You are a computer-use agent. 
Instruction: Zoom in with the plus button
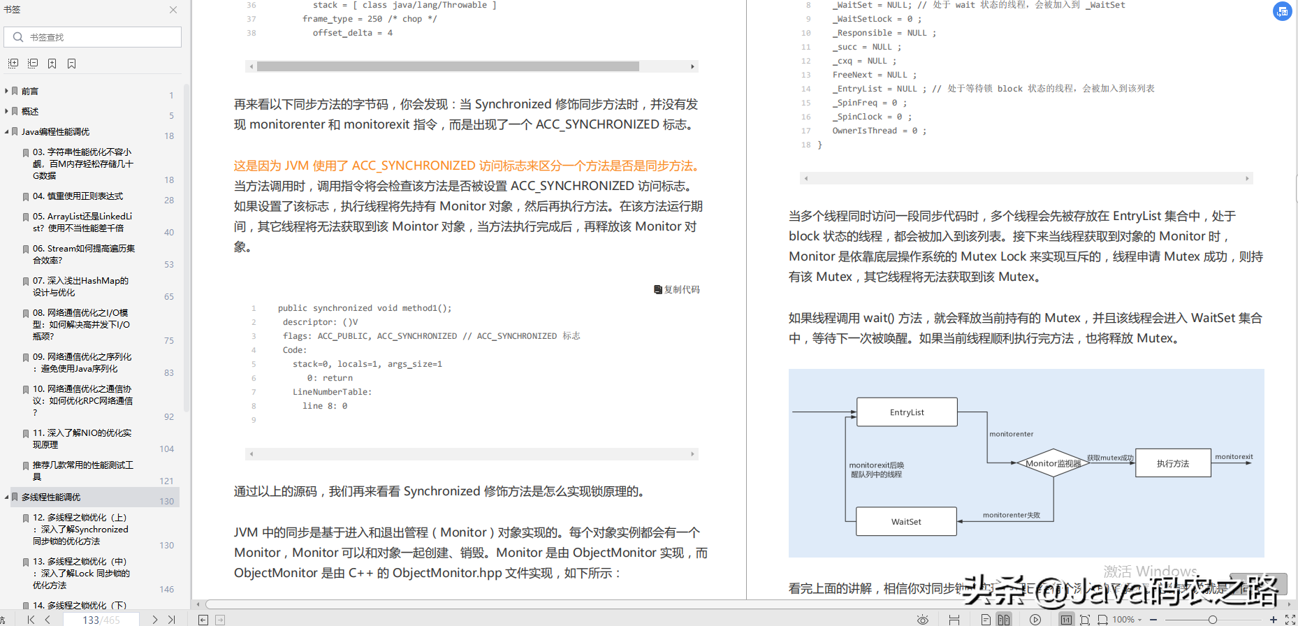[x=1273, y=620]
